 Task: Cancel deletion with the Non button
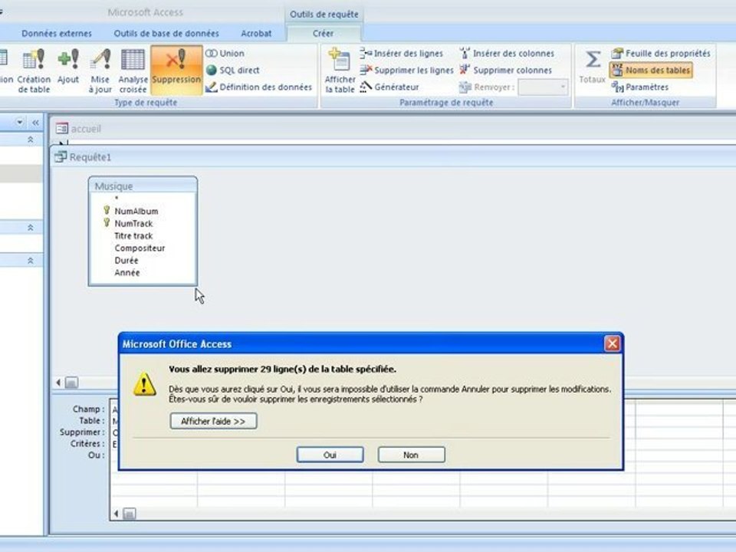point(411,455)
